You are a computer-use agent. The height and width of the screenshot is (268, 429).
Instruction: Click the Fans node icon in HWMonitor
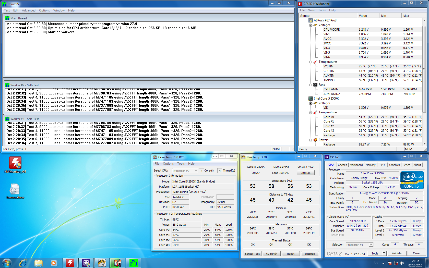point(315,85)
